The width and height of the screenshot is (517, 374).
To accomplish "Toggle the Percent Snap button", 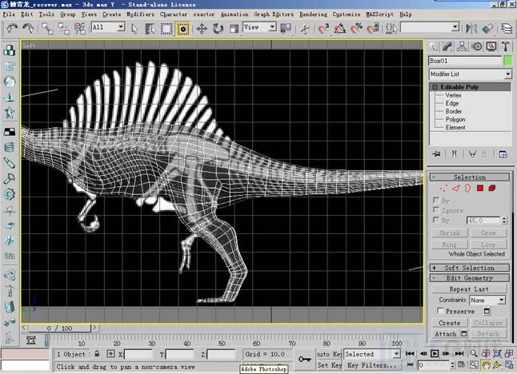I will (x=356, y=29).
